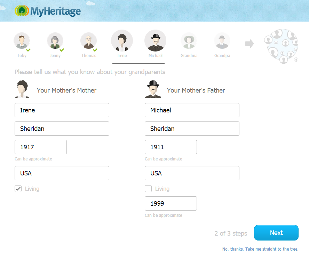This screenshot has height=260, width=309.
Task: Edit the first name field containing Michael
Action: (x=192, y=110)
